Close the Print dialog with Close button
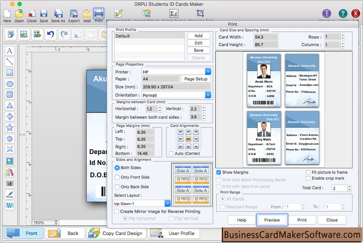 point(332,220)
